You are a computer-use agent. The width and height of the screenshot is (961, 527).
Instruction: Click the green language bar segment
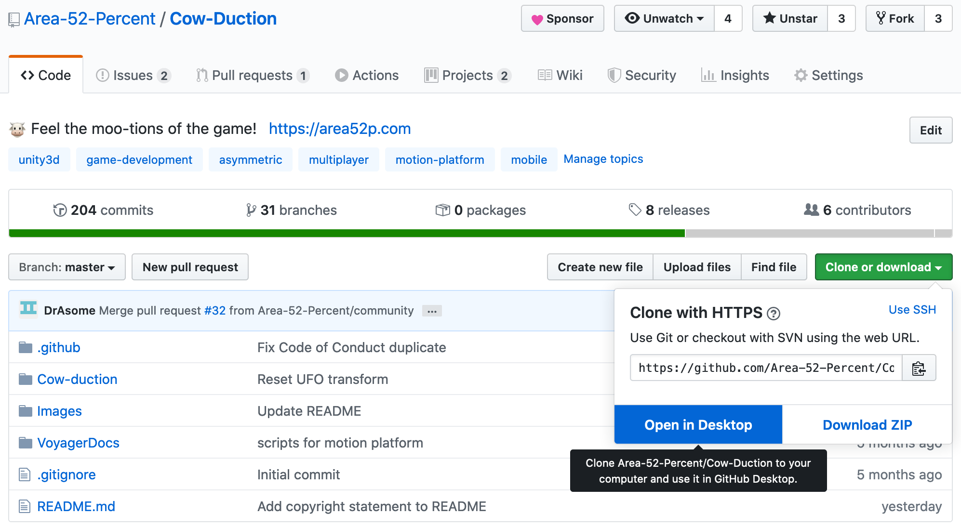[347, 233]
